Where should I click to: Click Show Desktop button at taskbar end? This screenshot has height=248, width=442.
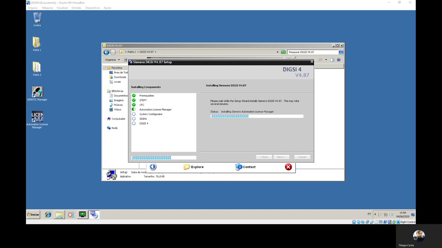[x=413, y=215]
